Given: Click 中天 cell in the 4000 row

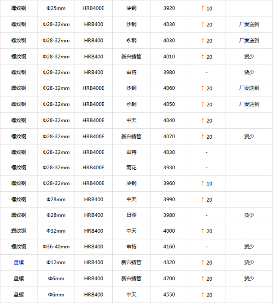Looking at the screenshot, I should [132, 231].
